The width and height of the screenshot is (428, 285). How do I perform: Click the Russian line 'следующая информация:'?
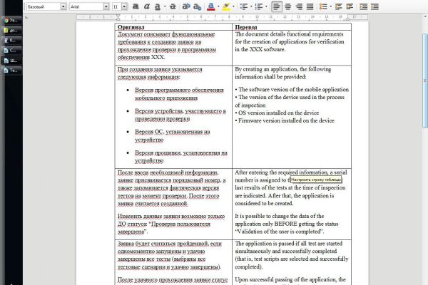(x=148, y=77)
